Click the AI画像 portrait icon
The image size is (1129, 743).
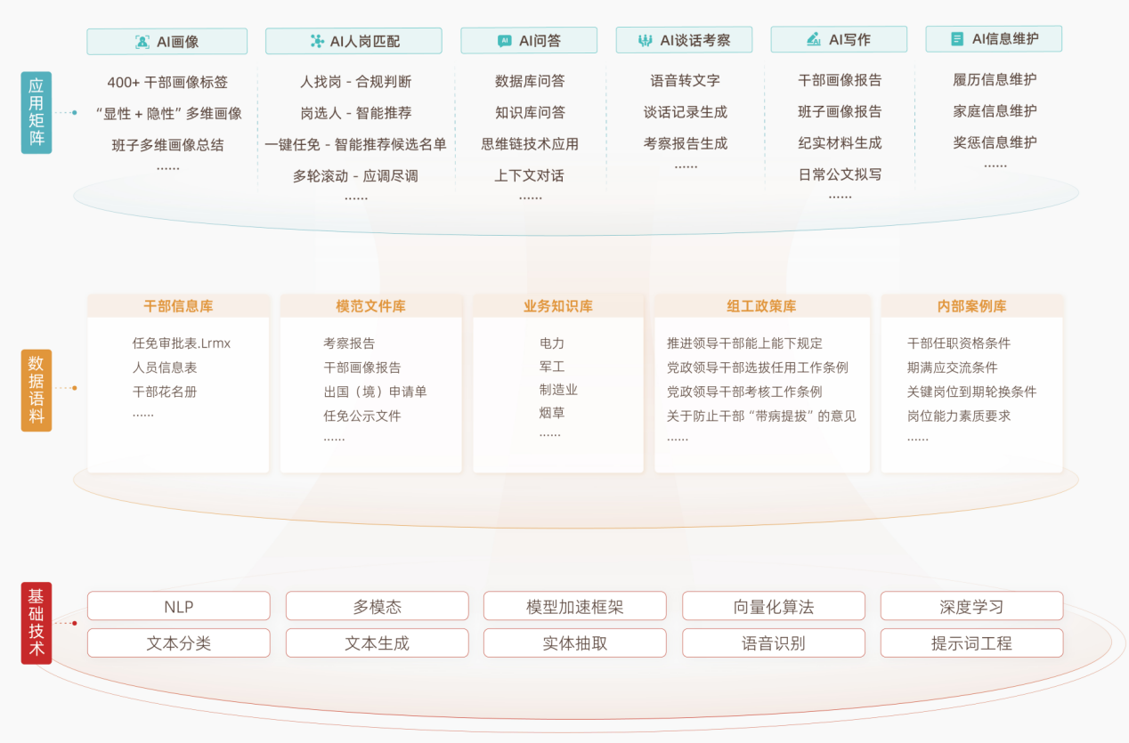[142, 42]
